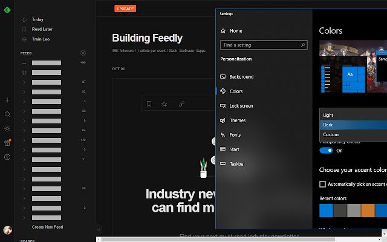Pick dark gray recent color swatch
Viewport: 387px width, 242px height.
tap(340, 211)
